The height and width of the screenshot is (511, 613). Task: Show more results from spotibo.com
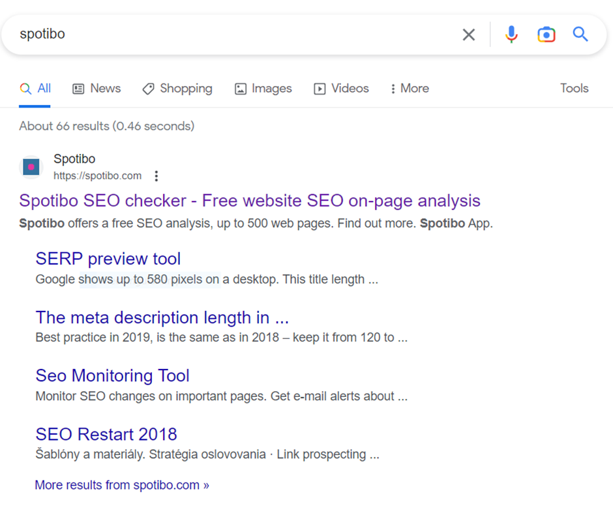click(x=122, y=485)
